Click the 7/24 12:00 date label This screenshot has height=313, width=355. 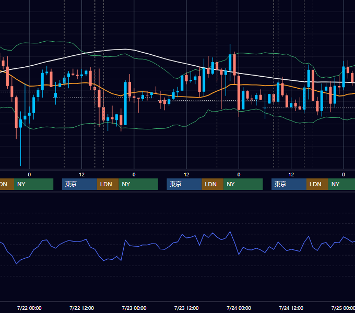tap(291, 308)
